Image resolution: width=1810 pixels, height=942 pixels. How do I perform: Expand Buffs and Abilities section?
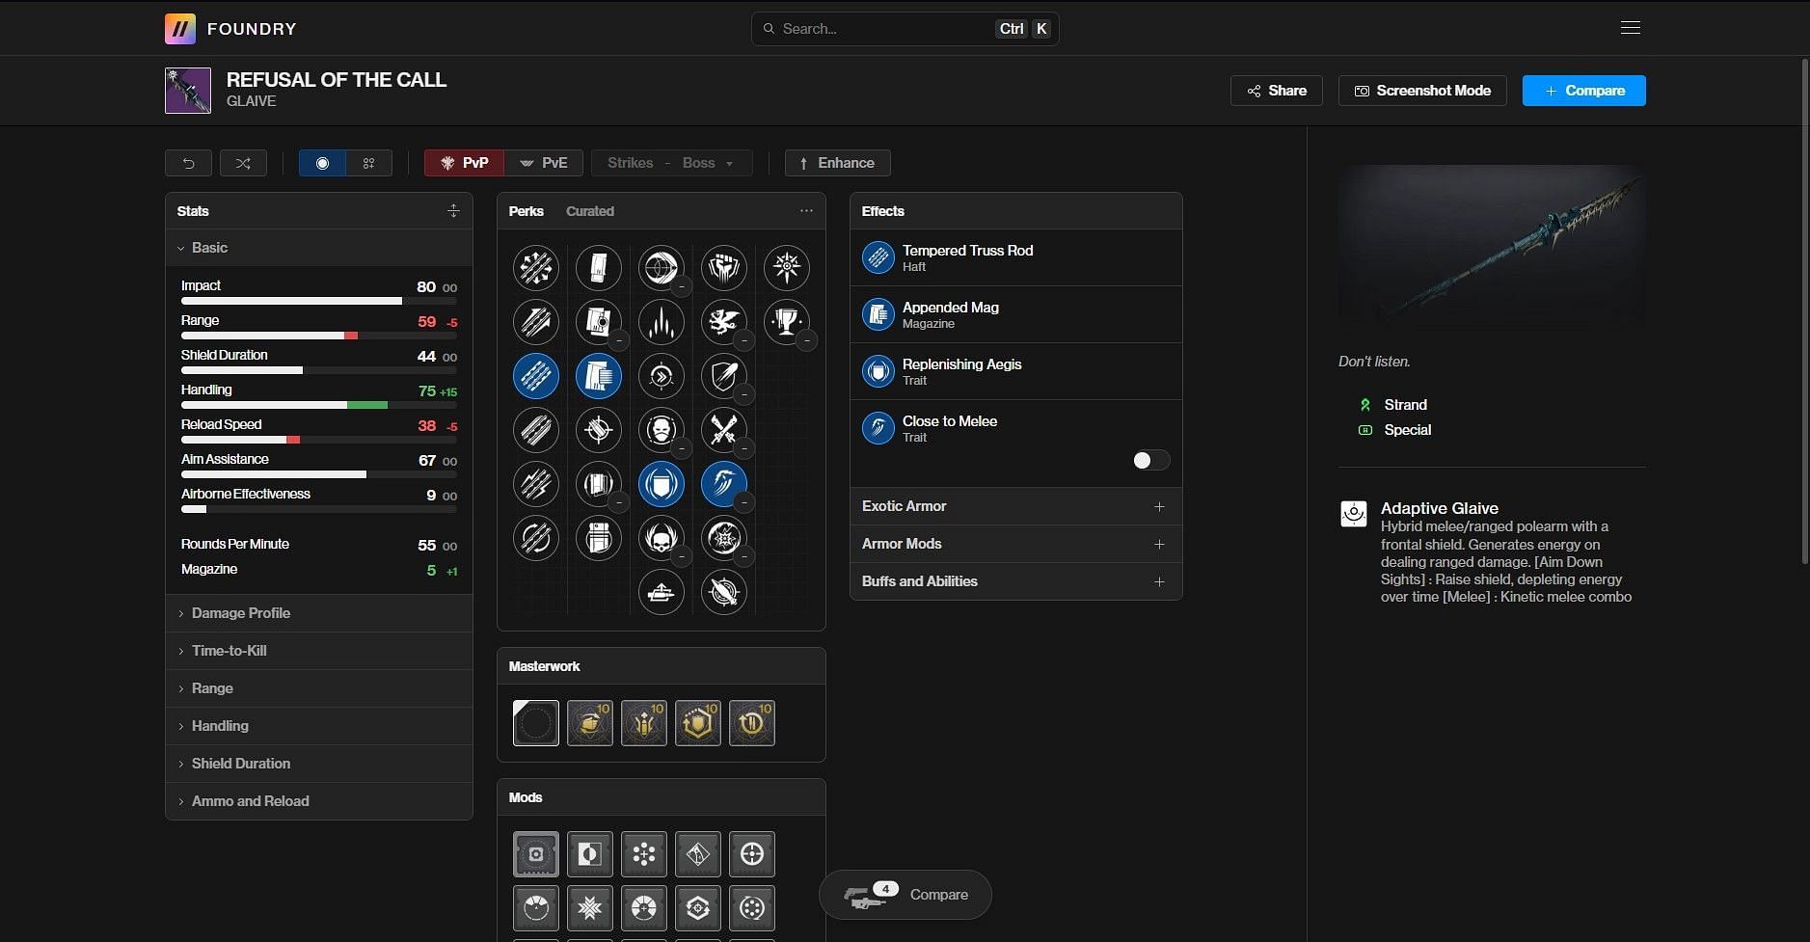coord(1015,581)
